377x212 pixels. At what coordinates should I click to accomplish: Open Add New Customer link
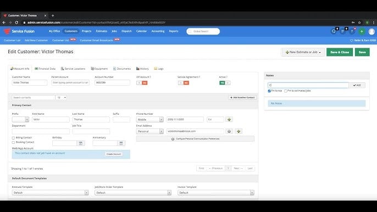36,41
